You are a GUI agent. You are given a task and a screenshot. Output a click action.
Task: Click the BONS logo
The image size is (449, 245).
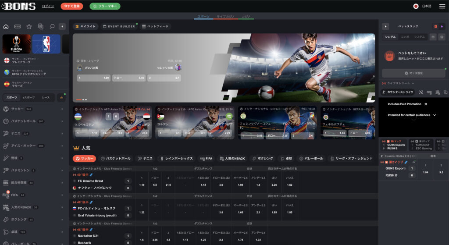[18, 6]
